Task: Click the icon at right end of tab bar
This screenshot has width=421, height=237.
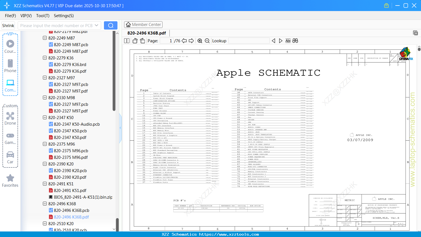Action: click(x=415, y=33)
